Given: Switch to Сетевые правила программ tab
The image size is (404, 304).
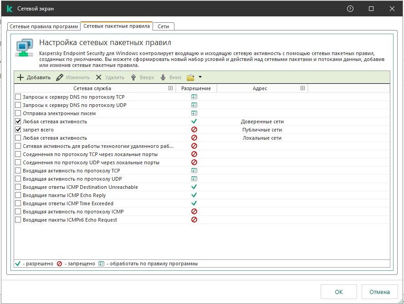Looking at the screenshot, I should pos(44,26).
